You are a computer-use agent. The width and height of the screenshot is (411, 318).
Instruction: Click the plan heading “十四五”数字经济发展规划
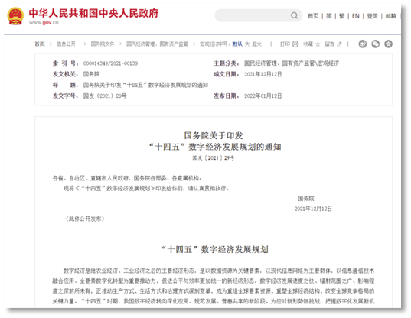[x=215, y=250]
